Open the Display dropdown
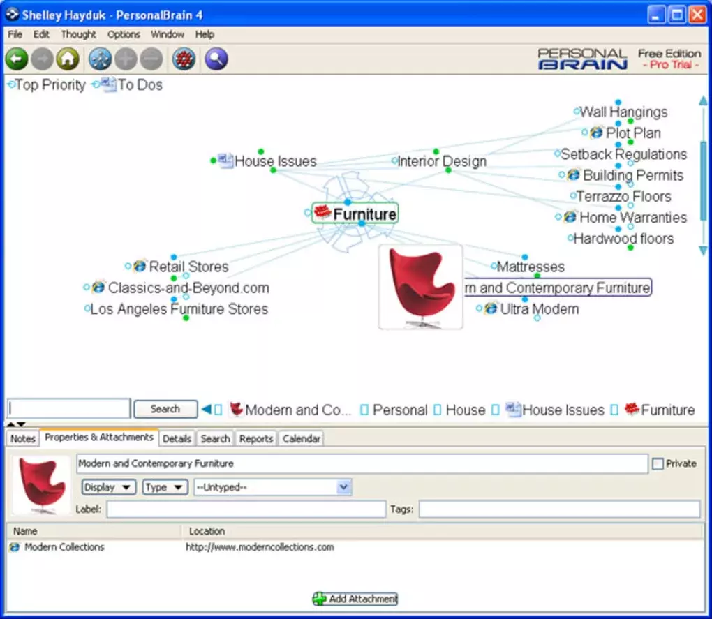712x619 pixels. [108, 487]
